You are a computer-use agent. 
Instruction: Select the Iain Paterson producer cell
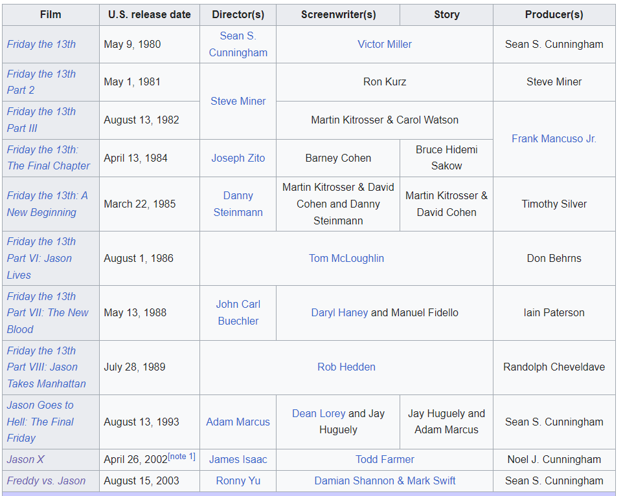[x=554, y=313]
